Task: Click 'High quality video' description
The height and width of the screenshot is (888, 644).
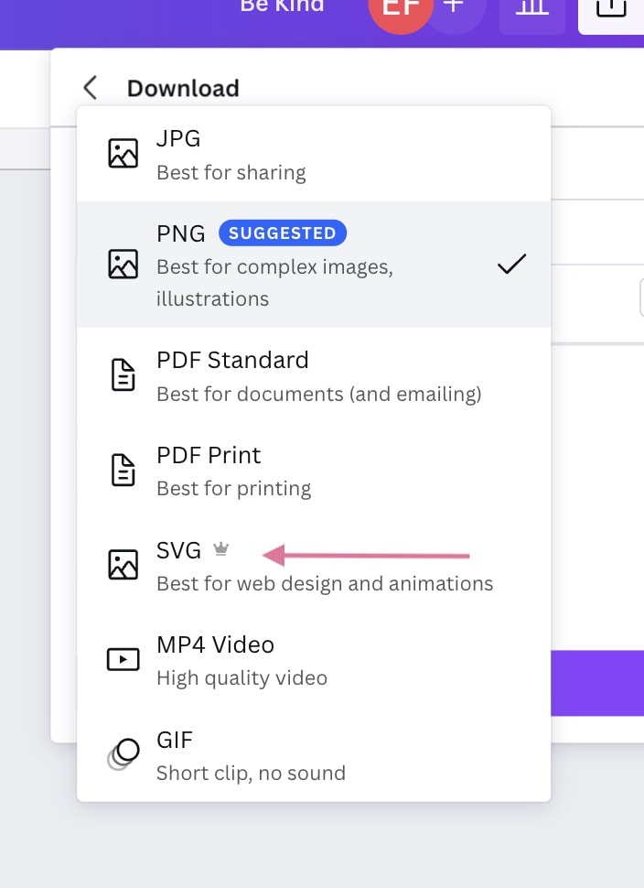Action: tap(241, 677)
